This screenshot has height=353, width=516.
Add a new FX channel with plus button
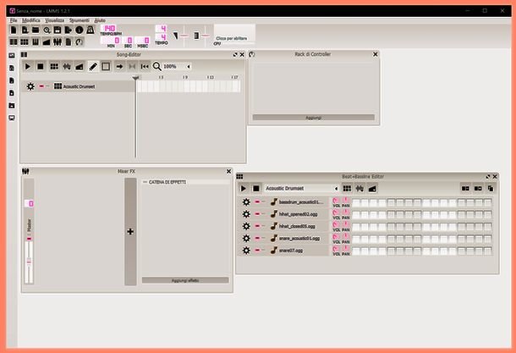coord(130,231)
